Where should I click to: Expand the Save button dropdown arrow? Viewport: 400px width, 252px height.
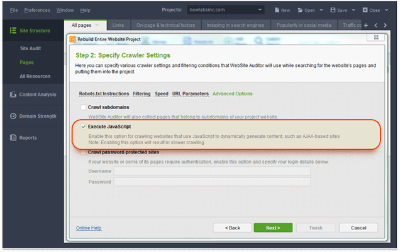353,10
